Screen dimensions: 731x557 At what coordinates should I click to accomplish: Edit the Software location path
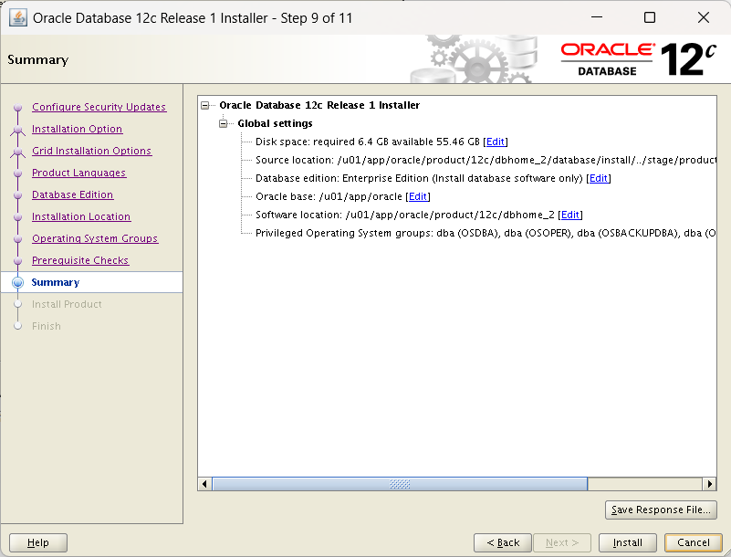pos(569,215)
